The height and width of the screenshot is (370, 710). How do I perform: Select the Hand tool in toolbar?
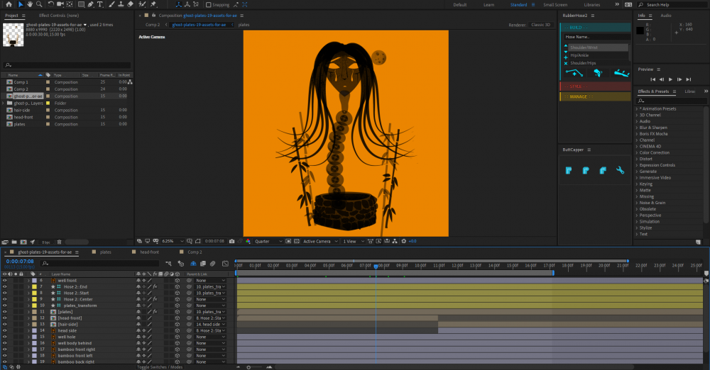coord(31,4)
